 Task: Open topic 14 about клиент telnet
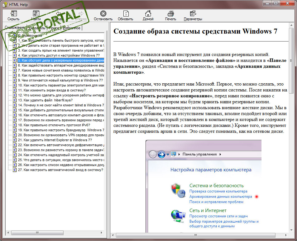[61, 105]
